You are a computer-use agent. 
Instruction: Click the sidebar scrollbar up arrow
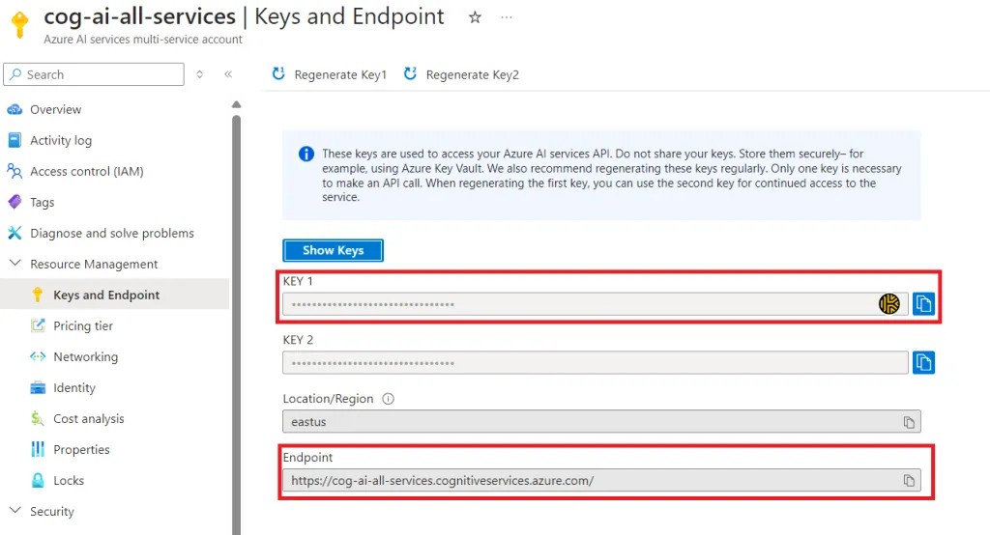(236, 104)
